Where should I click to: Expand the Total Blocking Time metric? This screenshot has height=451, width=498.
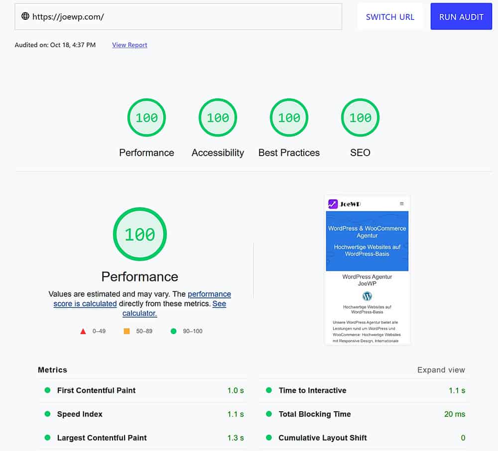click(314, 414)
